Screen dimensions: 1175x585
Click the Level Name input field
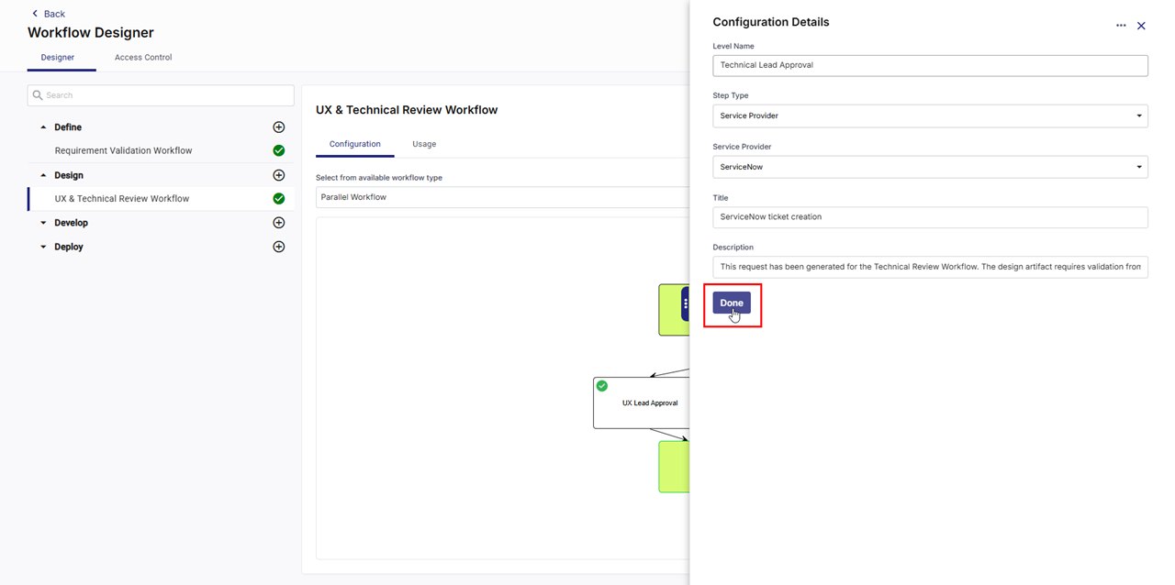pos(930,65)
